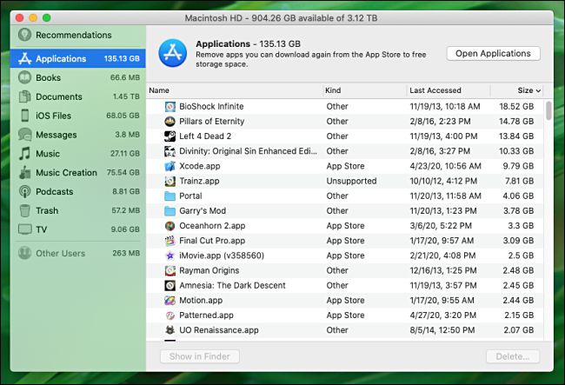565x385 pixels.
Task: Click the 4/23/20, 10:56 AM date
Action: [445, 166]
